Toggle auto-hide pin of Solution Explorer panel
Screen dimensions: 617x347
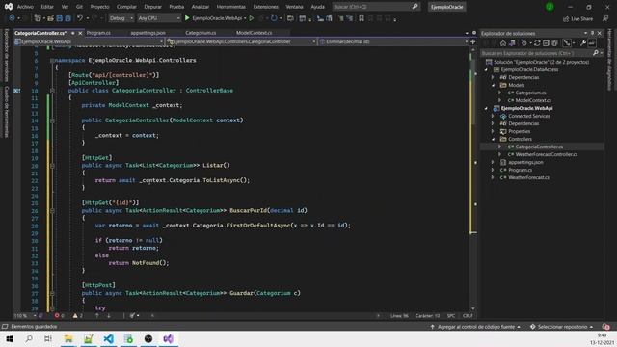592,33
